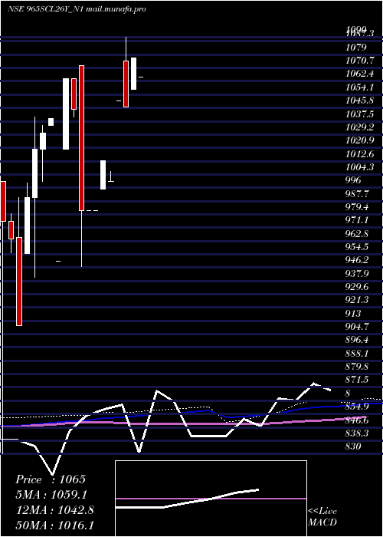Click the 879.8 price axis label
This screenshot has width=383, height=537.
point(358,367)
